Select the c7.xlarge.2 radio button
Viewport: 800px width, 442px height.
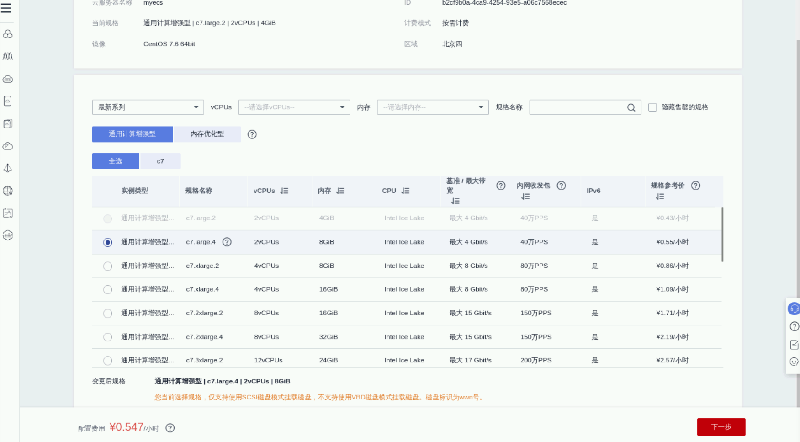pos(107,266)
